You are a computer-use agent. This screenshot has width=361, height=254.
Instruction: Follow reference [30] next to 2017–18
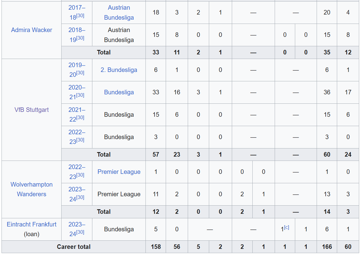[80, 16]
